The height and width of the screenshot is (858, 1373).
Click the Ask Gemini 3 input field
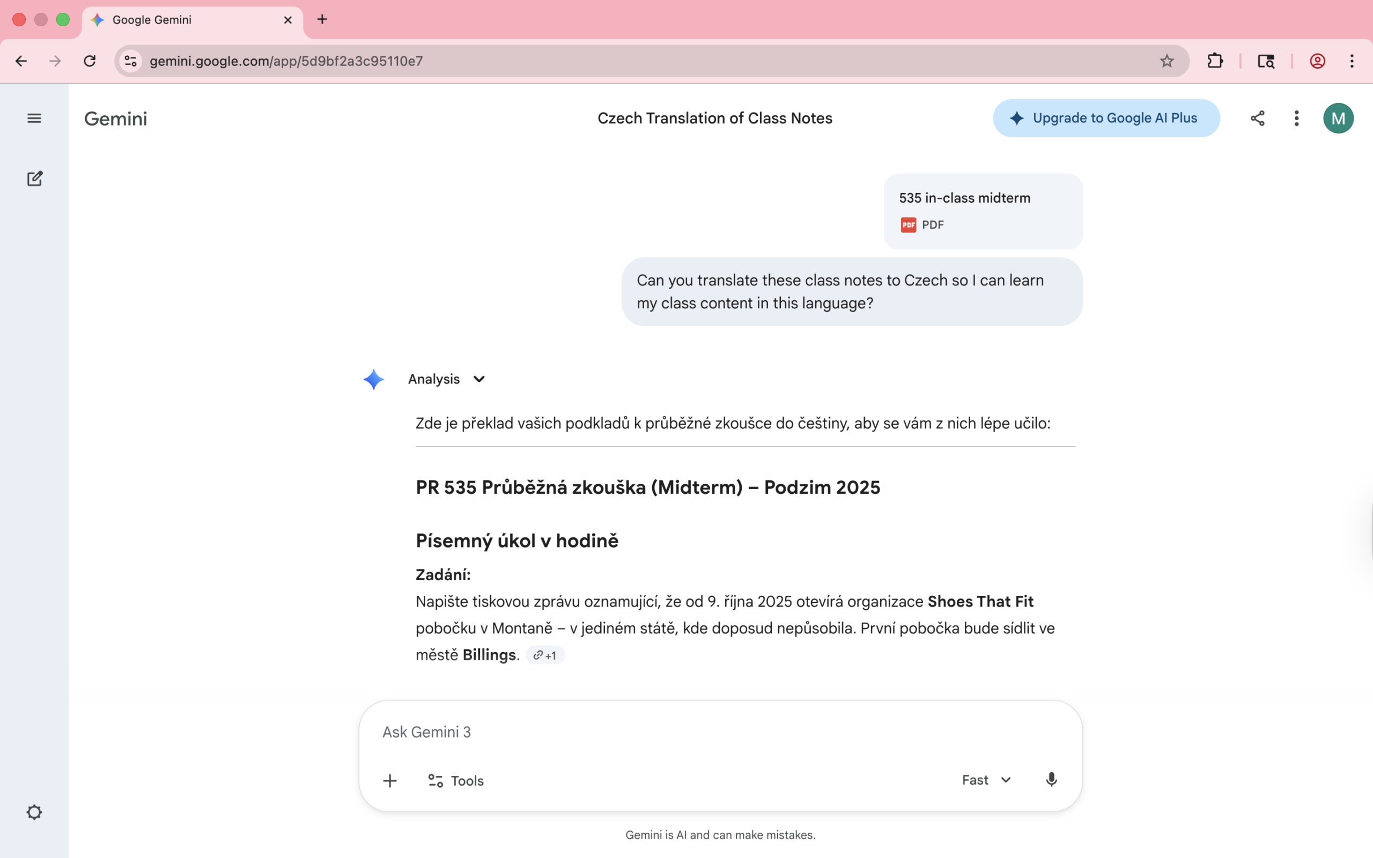(x=719, y=732)
